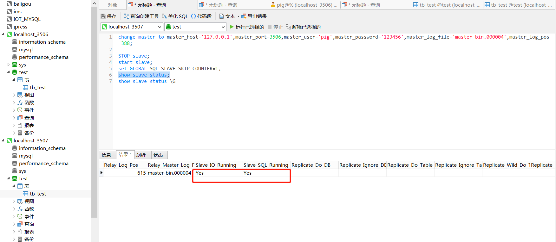556x242 pixels.
Task: Click sys database icon under localhost_3506
Action: (15, 65)
